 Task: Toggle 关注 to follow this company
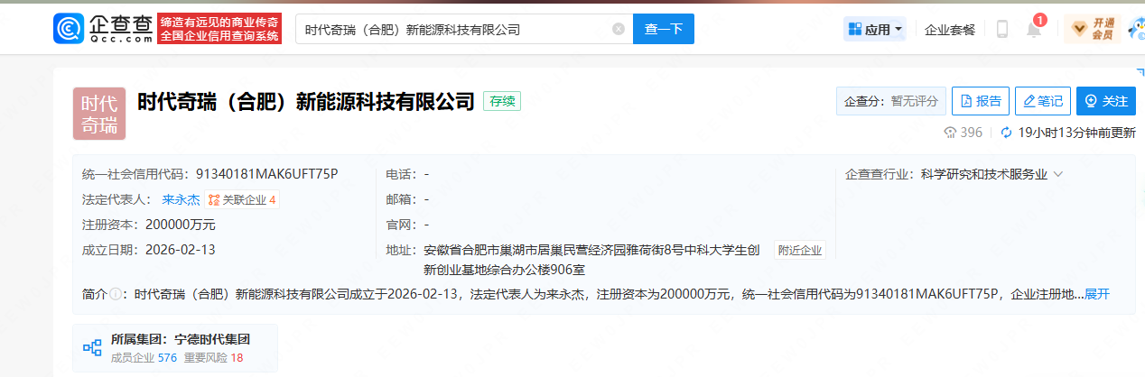[1106, 101]
